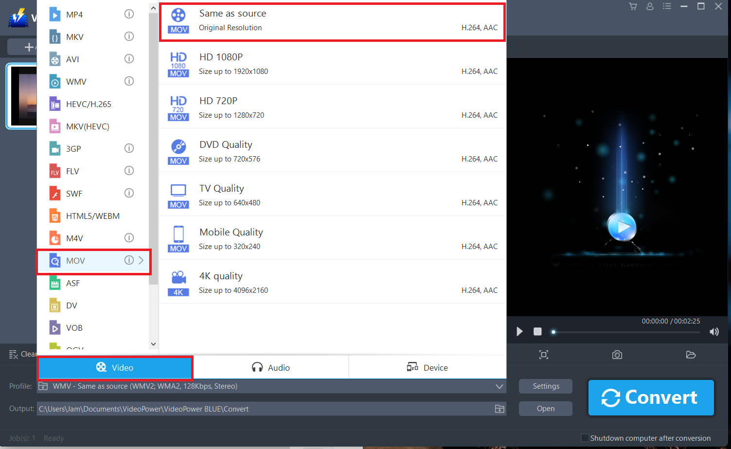Toggle full screen preview mode

coord(543,355)
